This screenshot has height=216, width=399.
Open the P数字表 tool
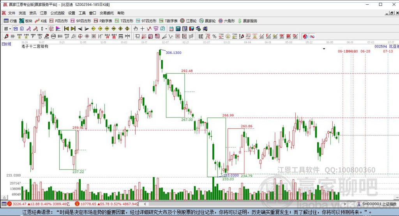click(x=103, y=21)
